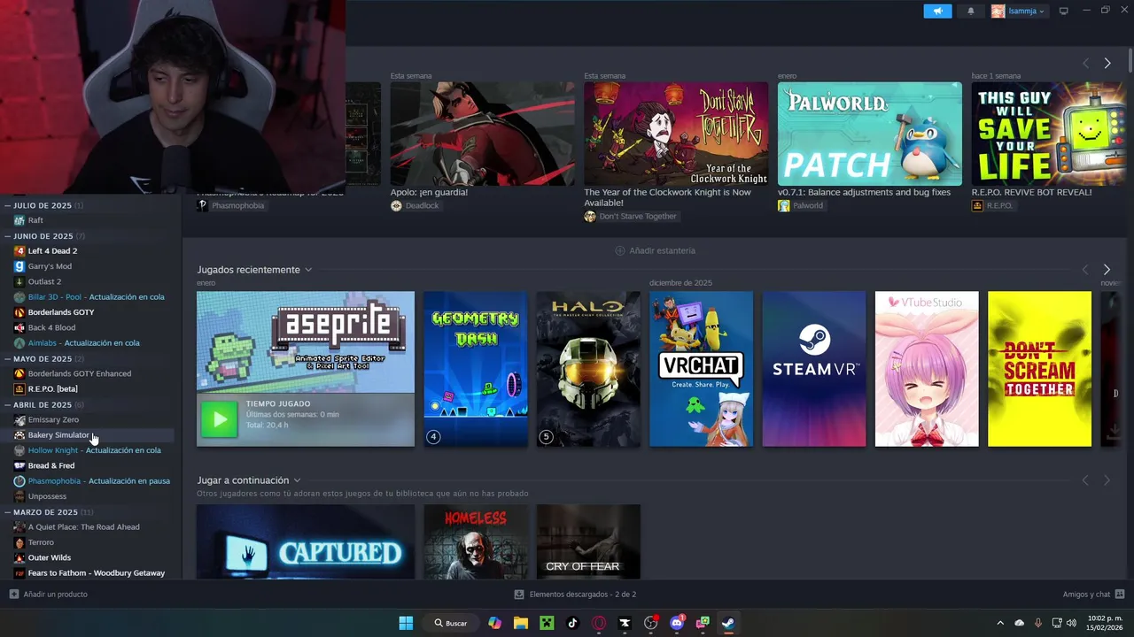Click the Back 4 Blood game icon
Image resolution: width=1134 pixels, height=637 pixels.
(x=19, y=327)
